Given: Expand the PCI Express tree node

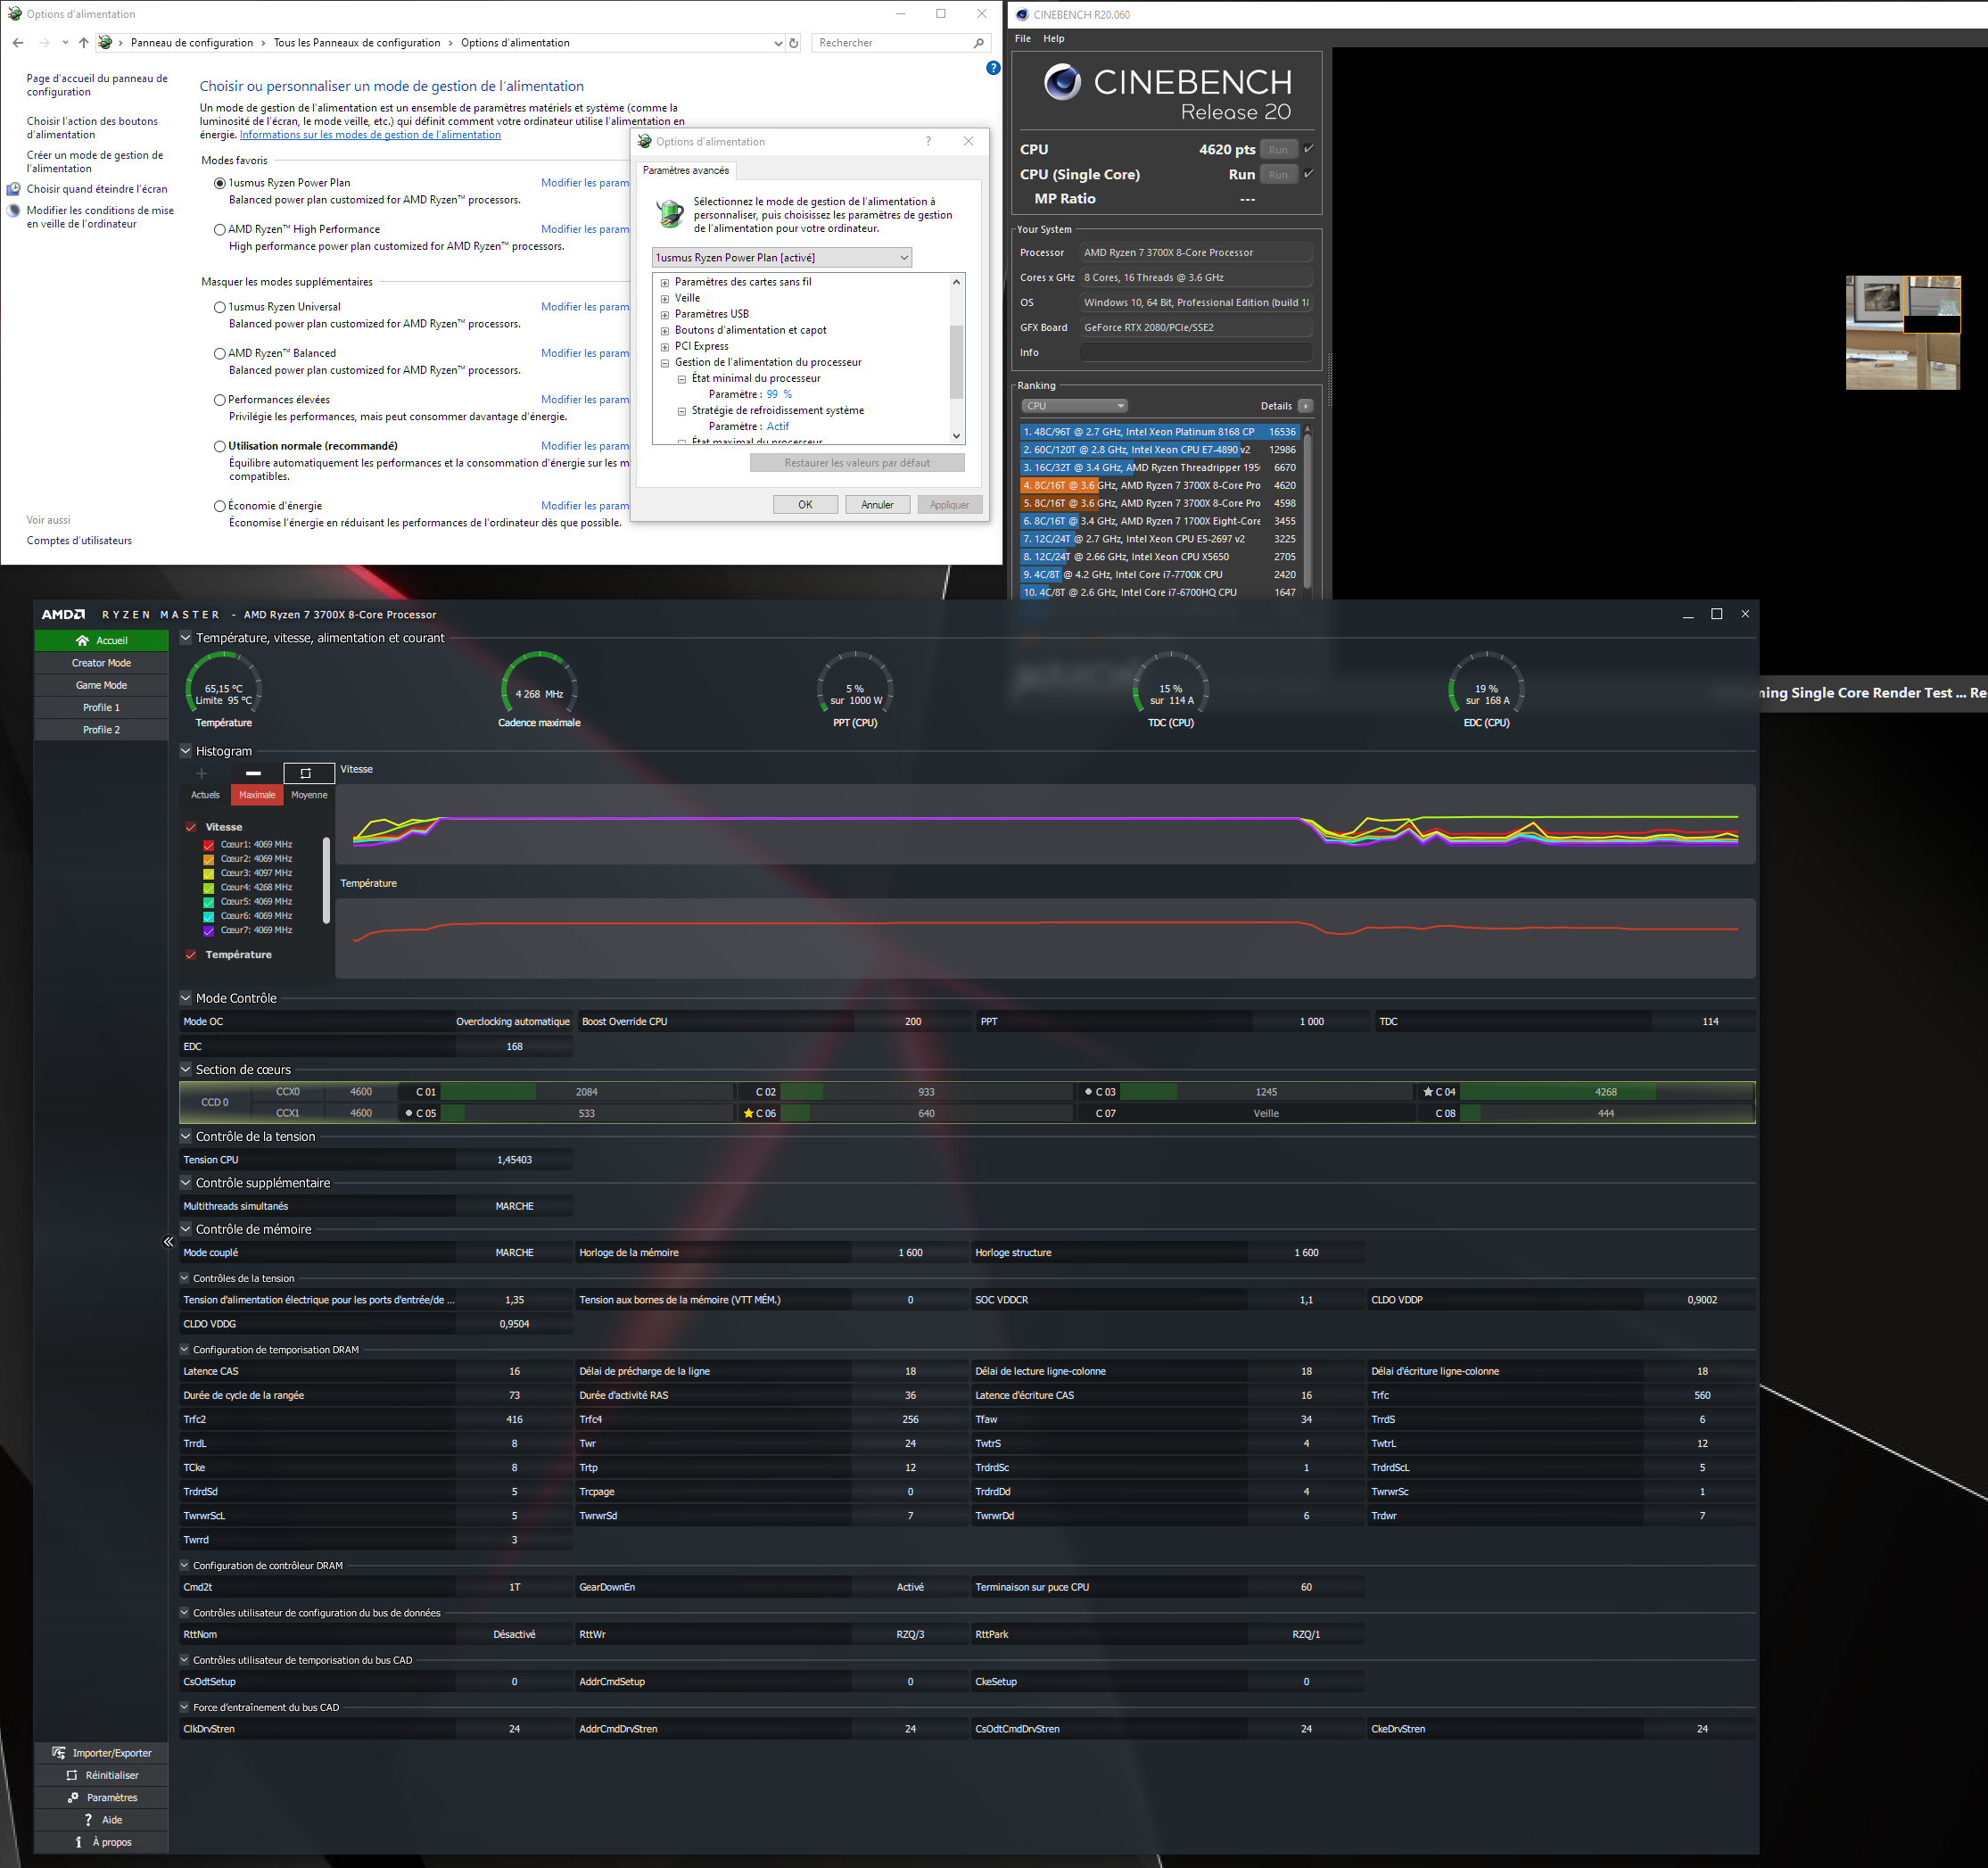Looking at the screenshot, I should pos(664,347).
